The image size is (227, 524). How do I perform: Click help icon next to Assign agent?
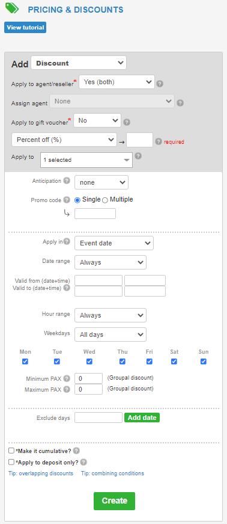click(x=180, y=103)
